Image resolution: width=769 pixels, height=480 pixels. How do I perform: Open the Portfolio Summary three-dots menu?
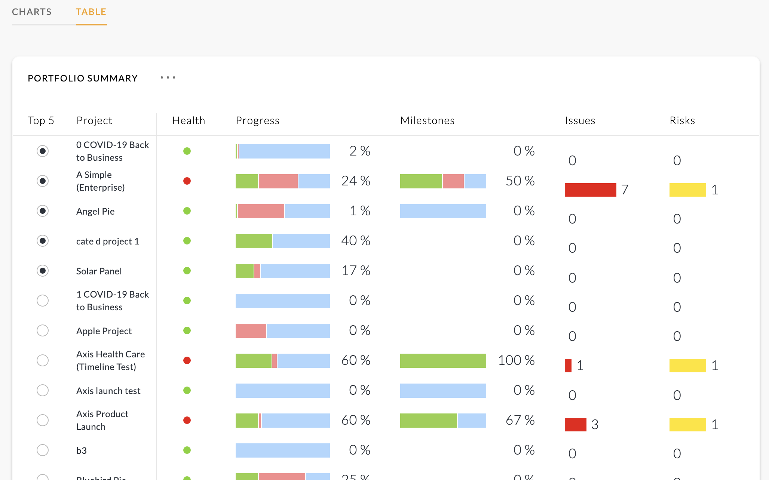168,78
